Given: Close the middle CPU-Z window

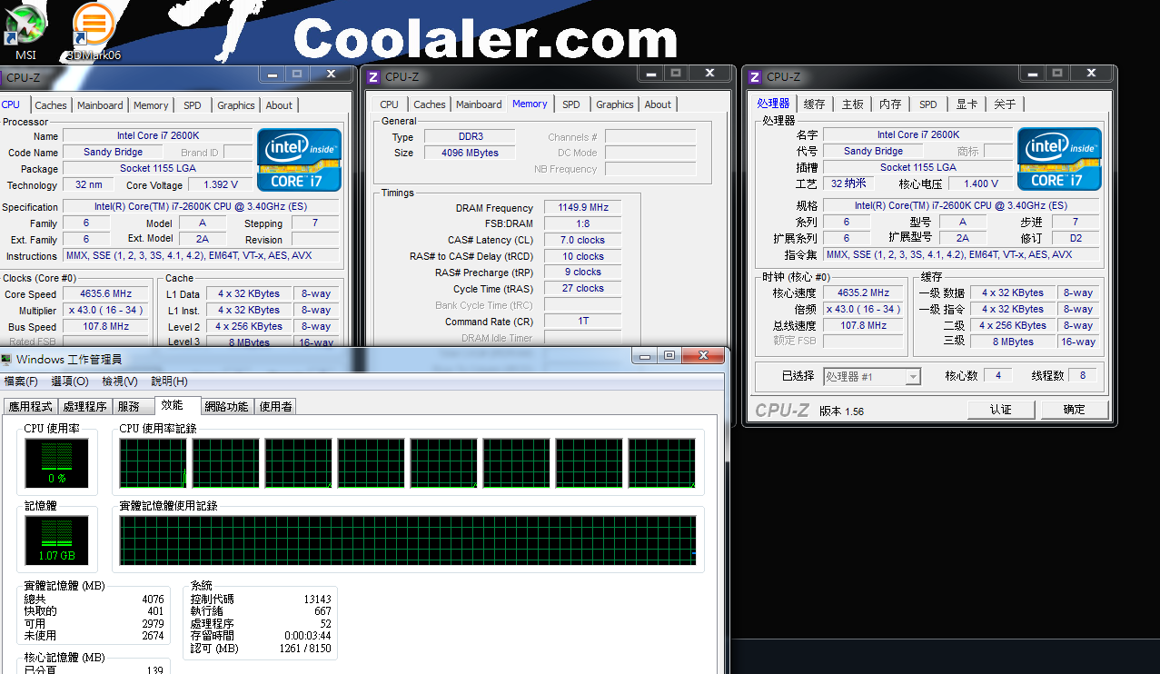Looking at the screenshot, I should [709, 73].
